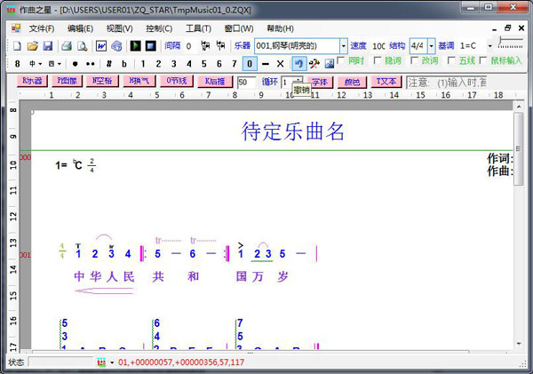Click the undo arrow icon
The width and height of the screenshot is (533, 374).
click(299, 63)
